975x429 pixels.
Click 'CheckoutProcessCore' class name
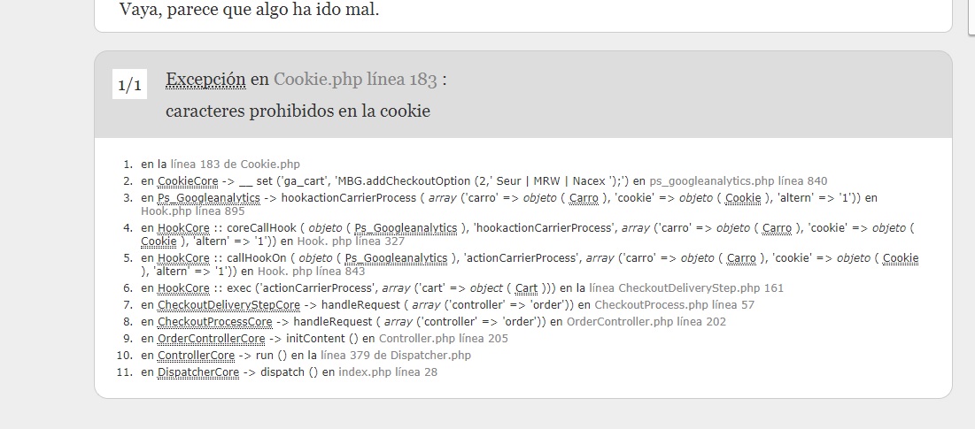click(214, 322)
